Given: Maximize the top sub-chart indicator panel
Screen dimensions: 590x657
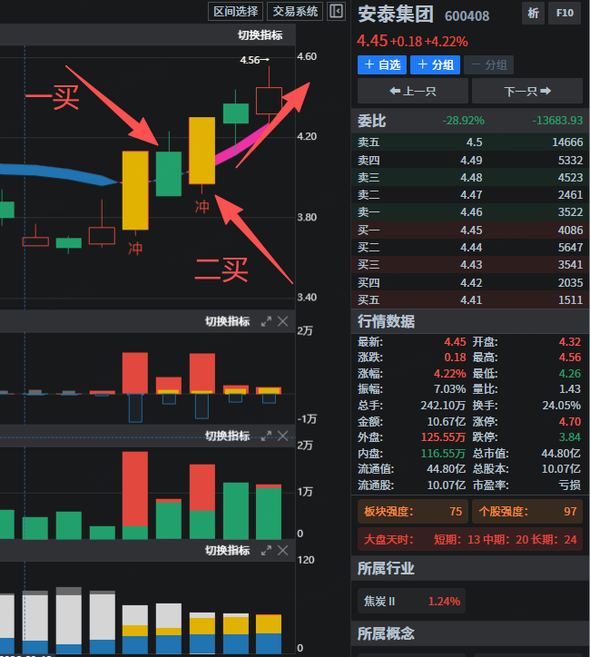Looking at the screenshot, I should (x=266, y=321).
